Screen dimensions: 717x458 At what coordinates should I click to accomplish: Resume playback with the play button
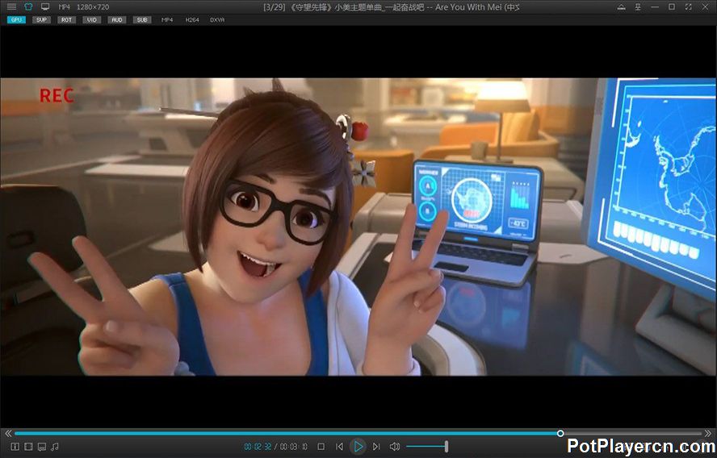coord(358,447)
